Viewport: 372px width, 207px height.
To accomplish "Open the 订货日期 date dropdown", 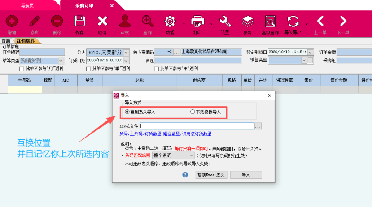I will pyautogui.click(x=126, y=60).
